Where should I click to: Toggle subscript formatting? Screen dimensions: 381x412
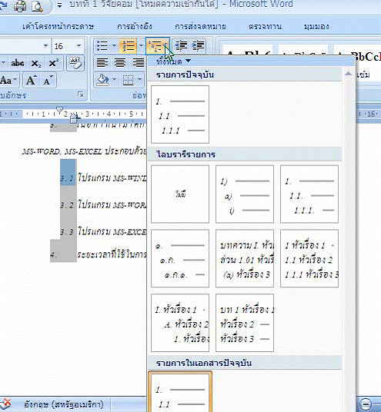[x=35, y=63]
